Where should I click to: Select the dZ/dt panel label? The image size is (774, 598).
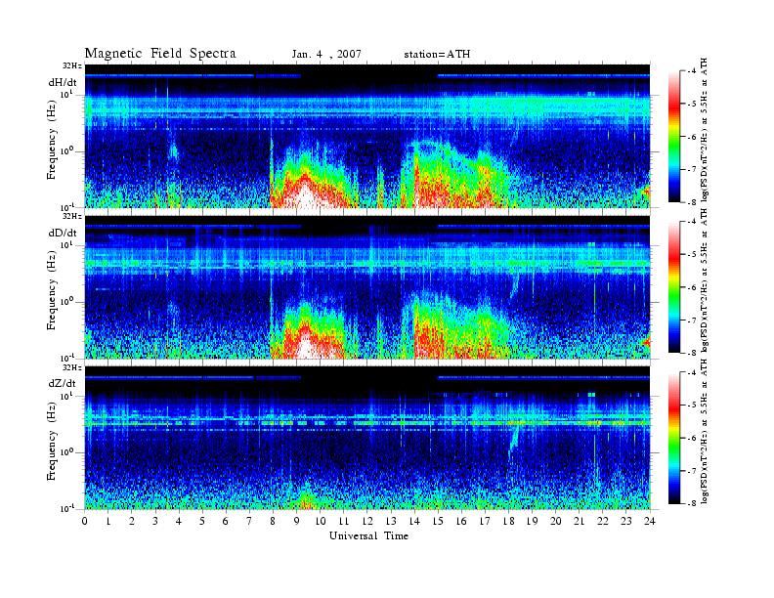63,383
